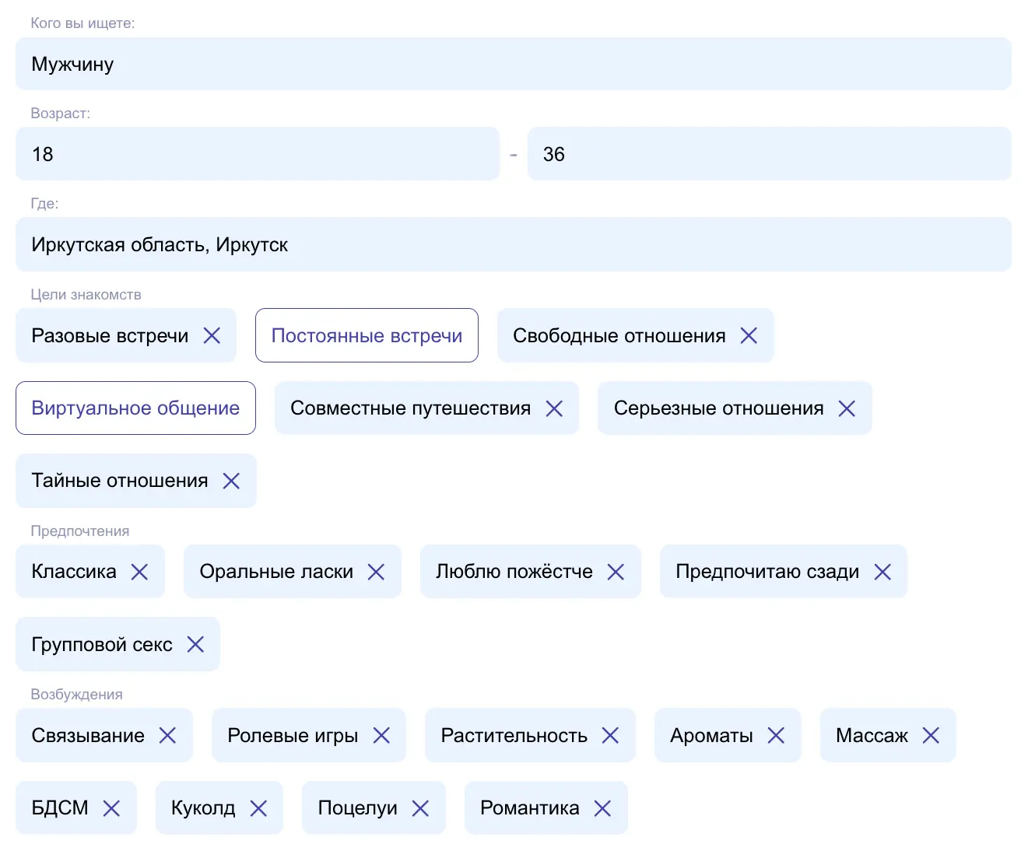
Task: Open the location selector showing Иркутск
Action: point(514,244)
